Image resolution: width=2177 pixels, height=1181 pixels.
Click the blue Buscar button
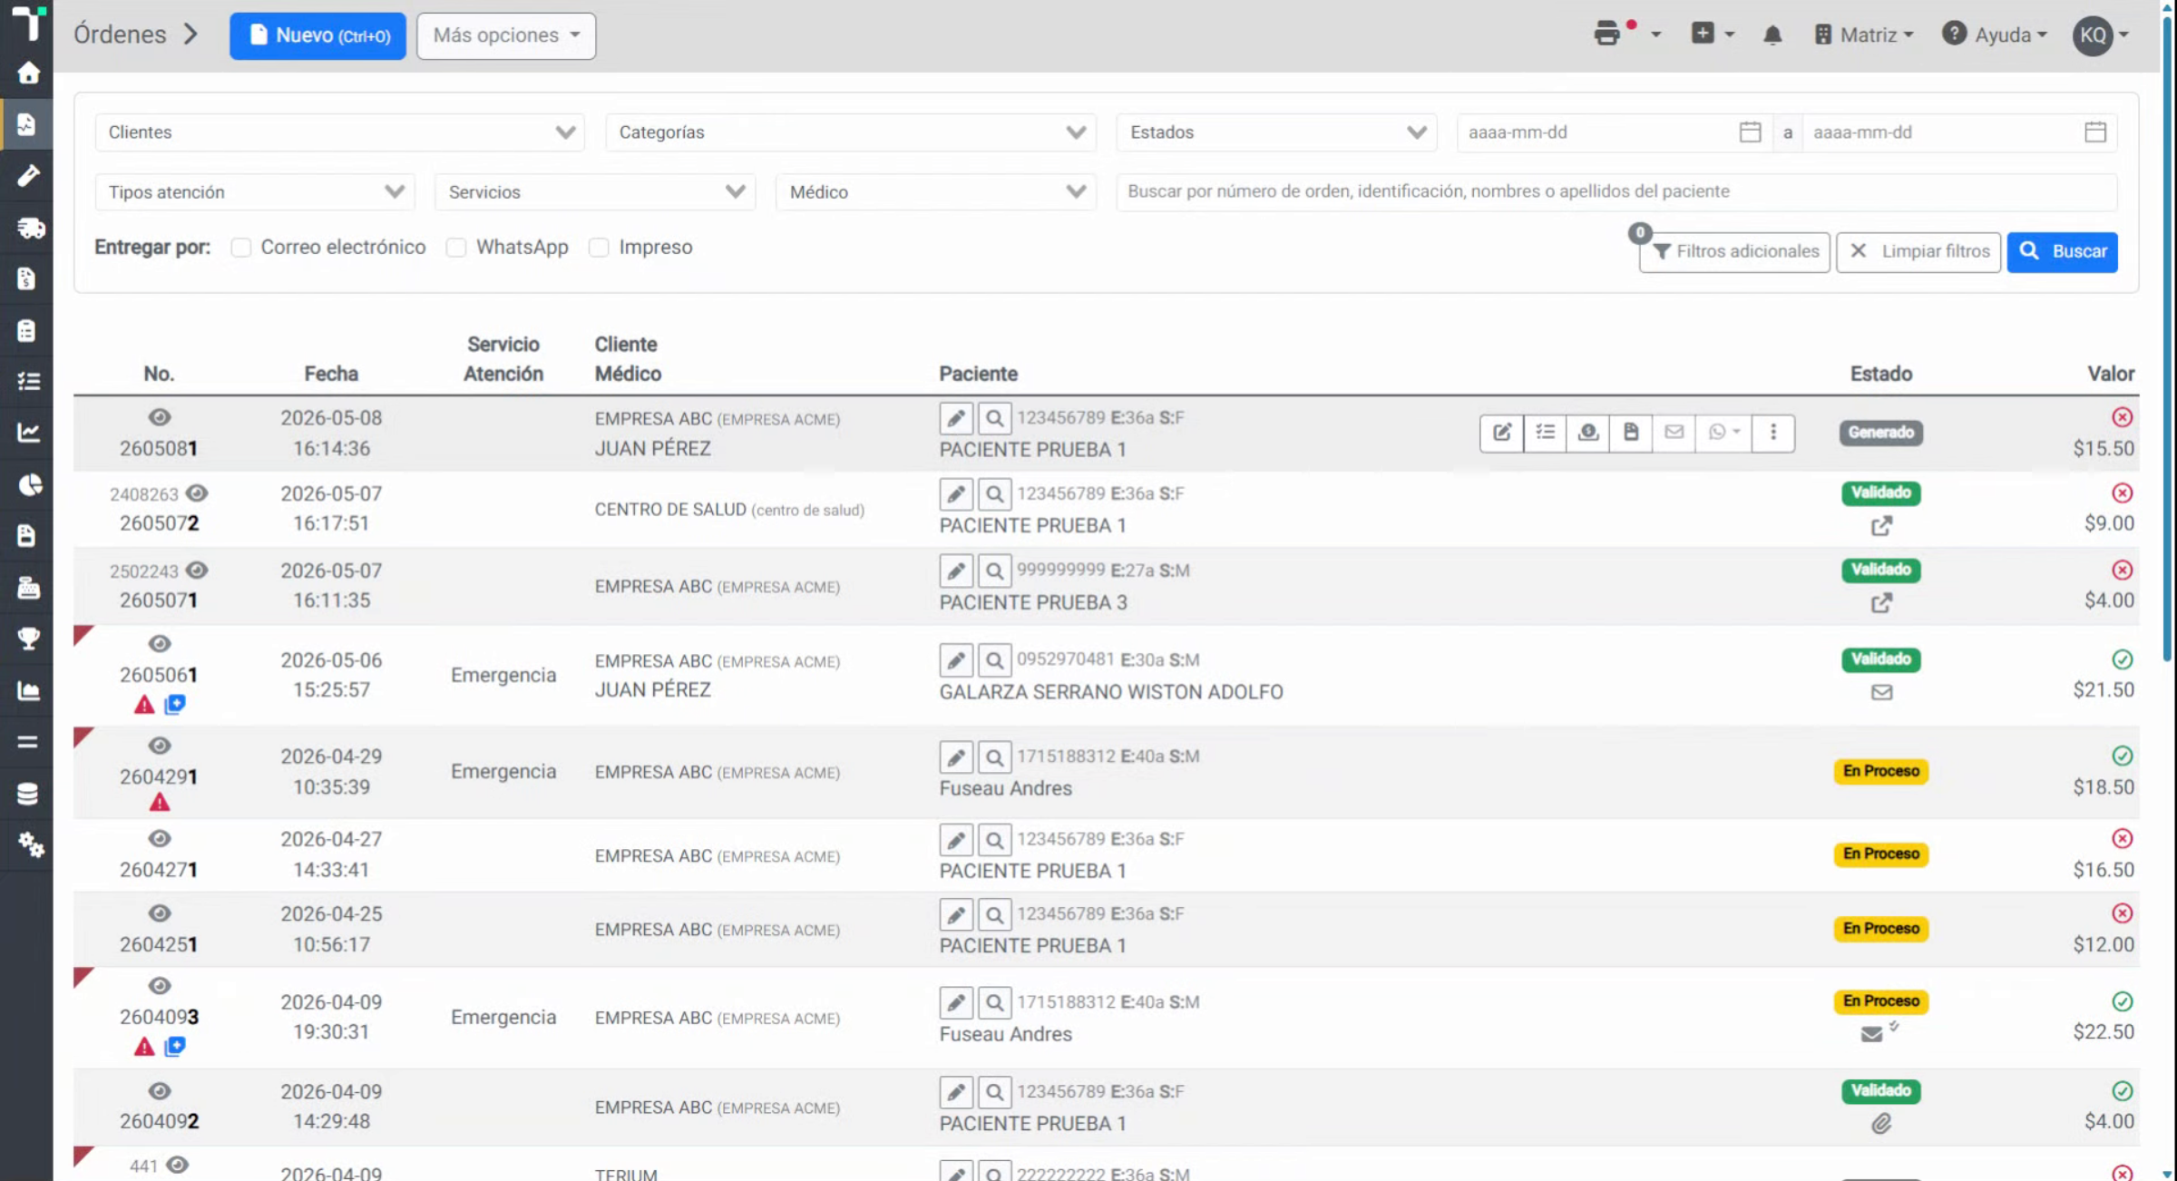point(2062,252)
